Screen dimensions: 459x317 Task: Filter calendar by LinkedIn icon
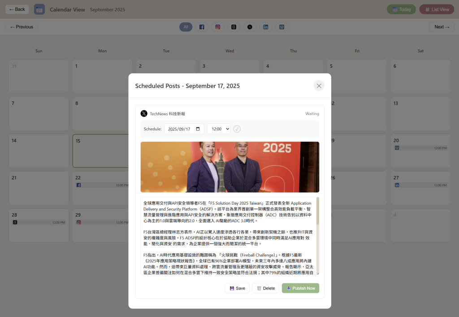click(266, 27)
